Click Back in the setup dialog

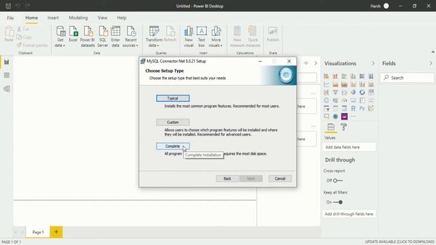[x=227, y=178]
